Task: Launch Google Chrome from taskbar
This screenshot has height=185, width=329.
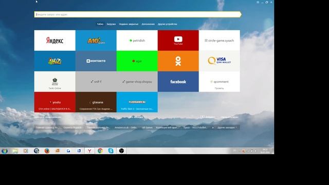Action: (x=100, y=151)
